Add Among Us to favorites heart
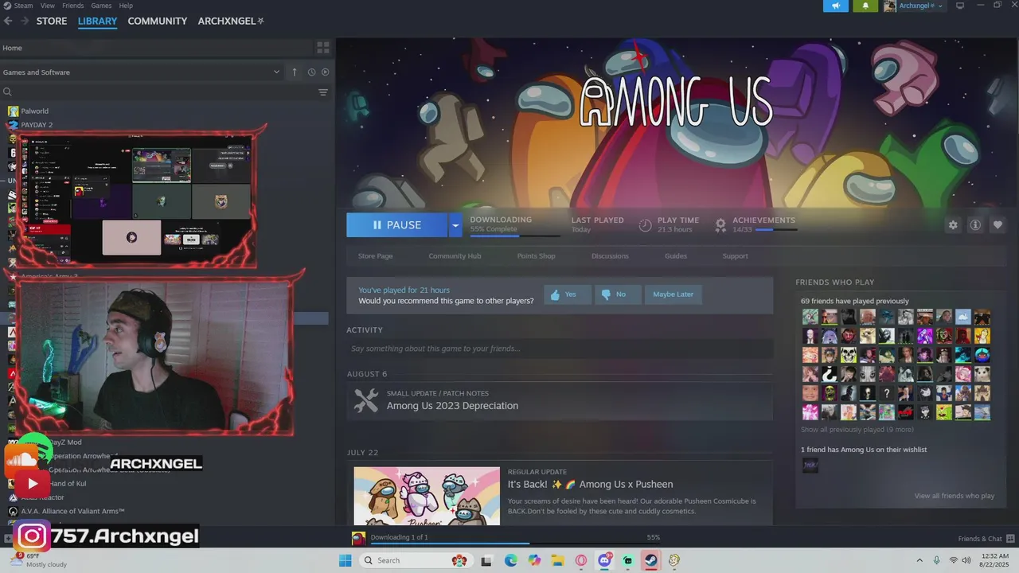 point(998,225)
